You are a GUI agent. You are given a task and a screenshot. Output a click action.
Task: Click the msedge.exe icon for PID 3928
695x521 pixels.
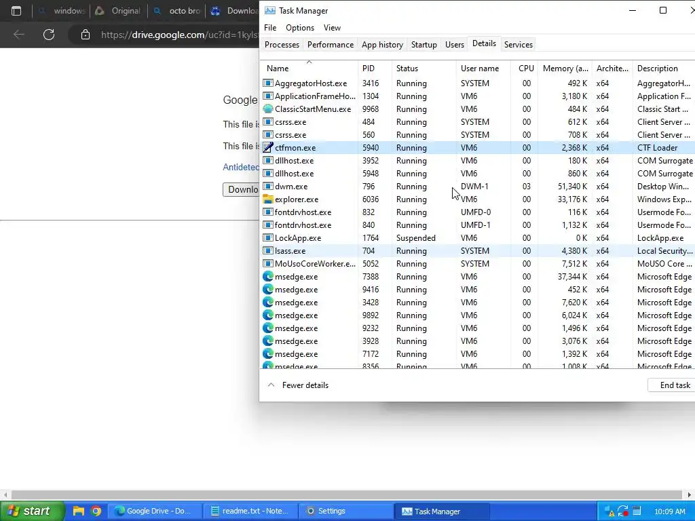(x=267, y=341)
